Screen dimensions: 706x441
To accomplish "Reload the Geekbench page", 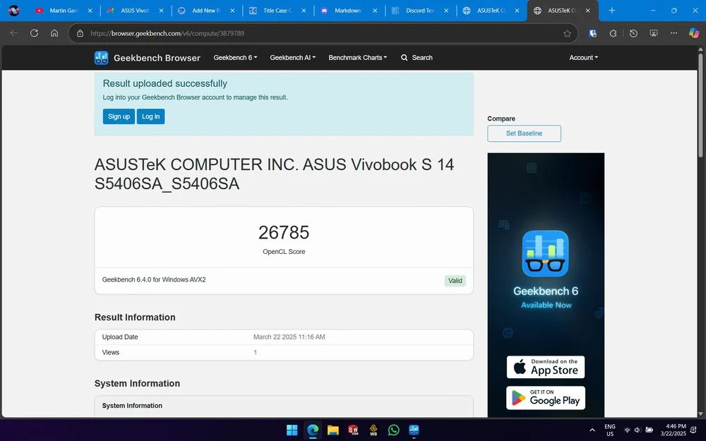I will (x=34, y=33).
